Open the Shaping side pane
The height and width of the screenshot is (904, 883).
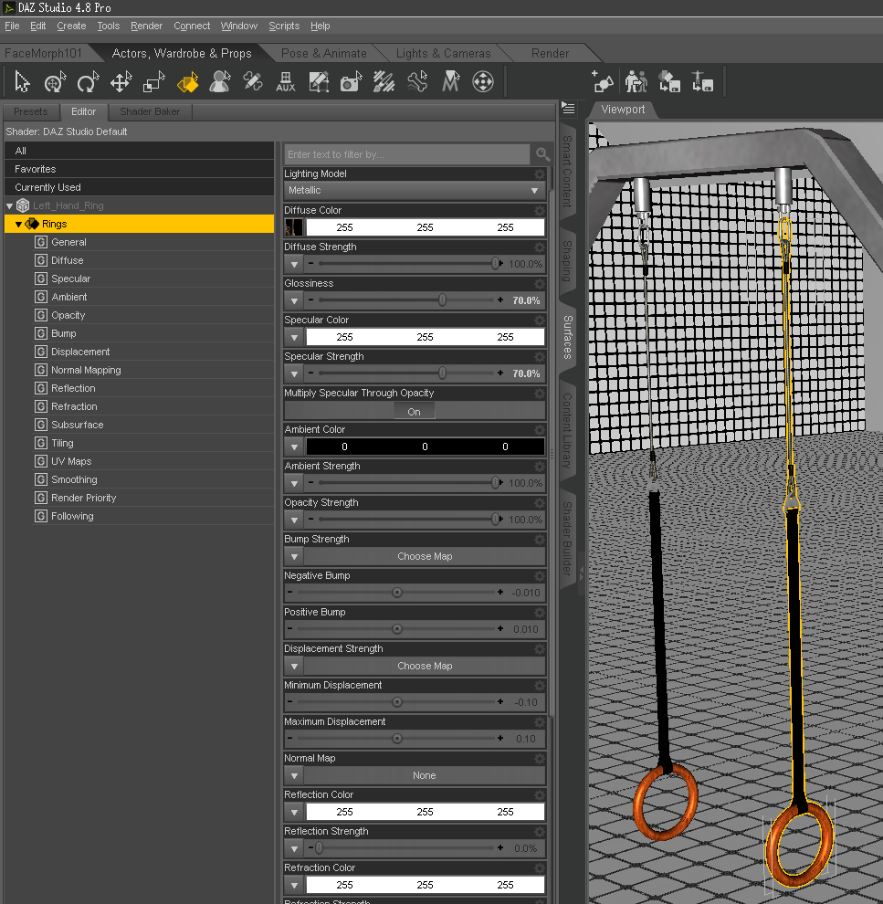click(x=567, y=261)
